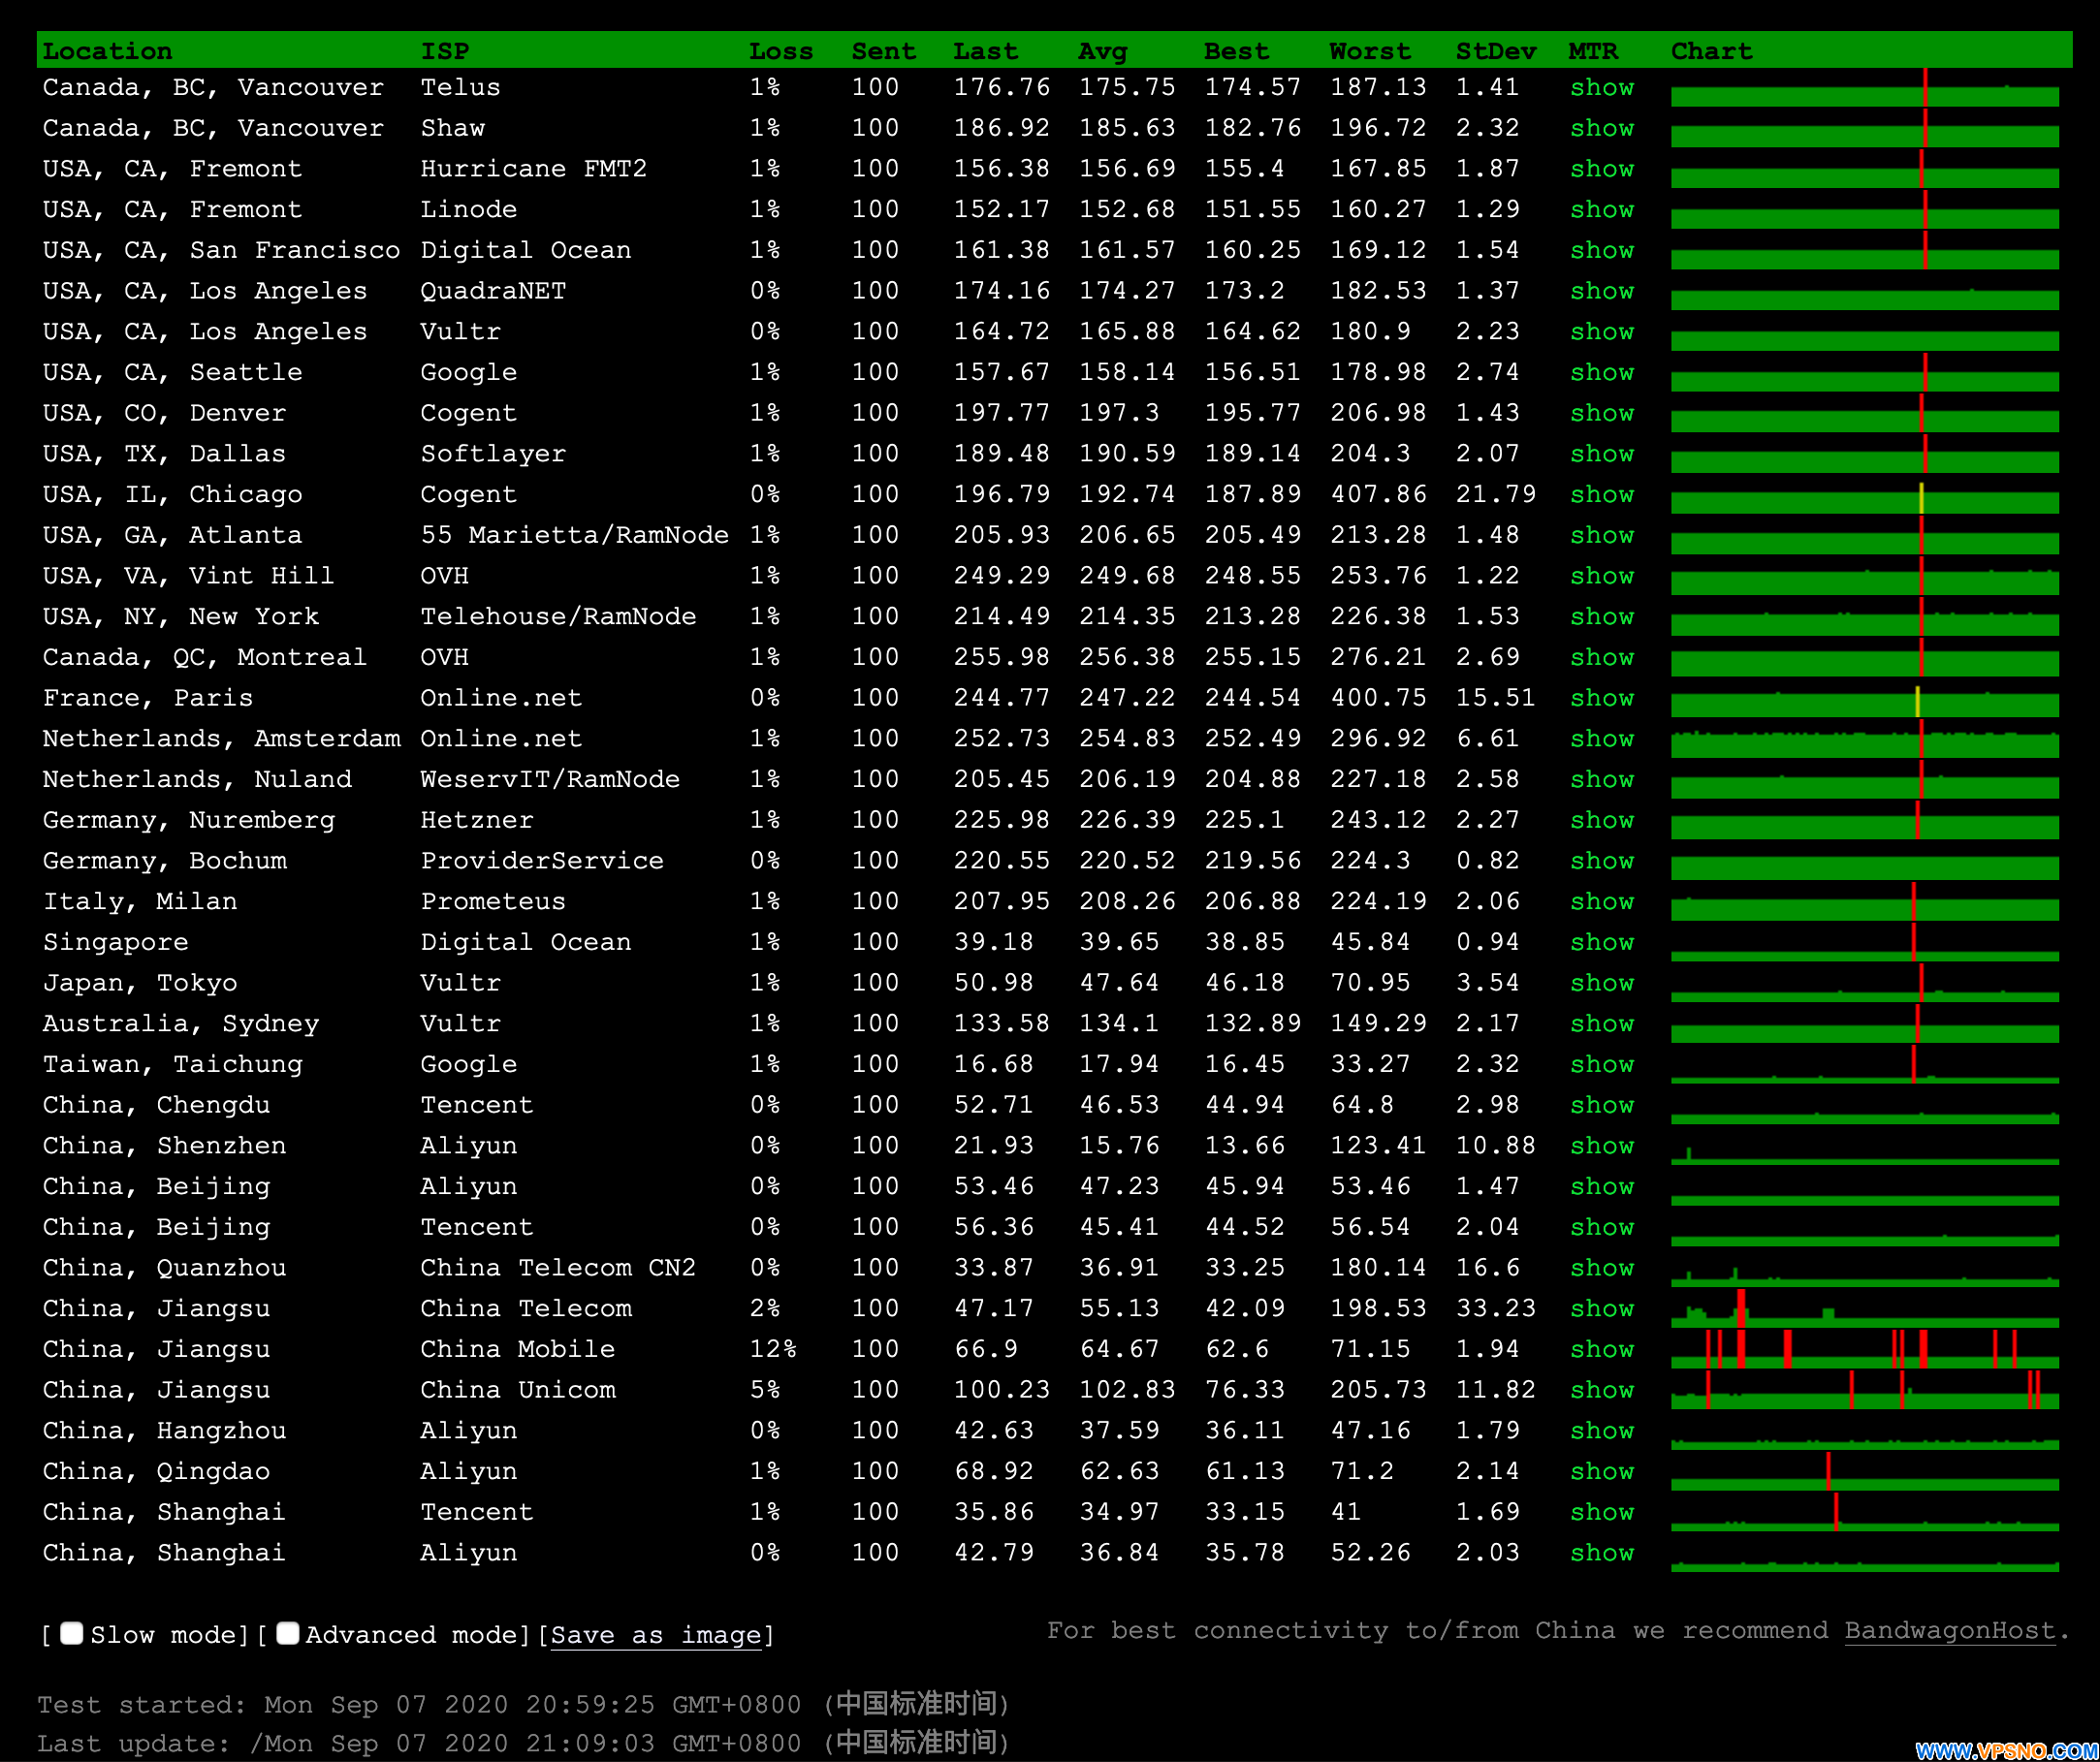Click the Worst column header
2100x1762 pixels.
tap(1370, 51)
